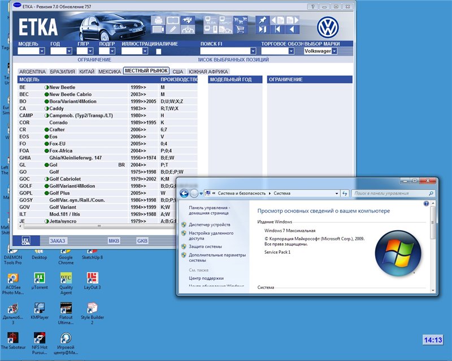Click the jump to first icon
This screenshot has height=361, width=452.
tap(277, 29)
